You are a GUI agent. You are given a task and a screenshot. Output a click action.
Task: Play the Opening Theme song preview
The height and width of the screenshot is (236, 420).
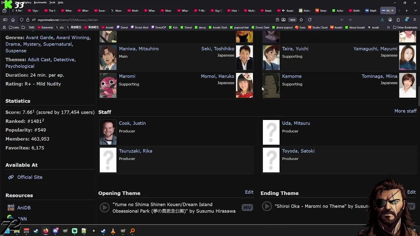click(x=104, y=207)
